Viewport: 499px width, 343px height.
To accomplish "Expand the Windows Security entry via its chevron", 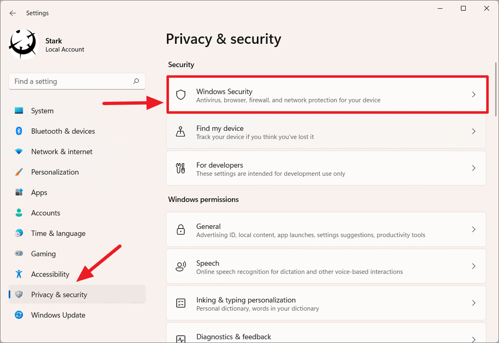I will click(x=473, y=94).
